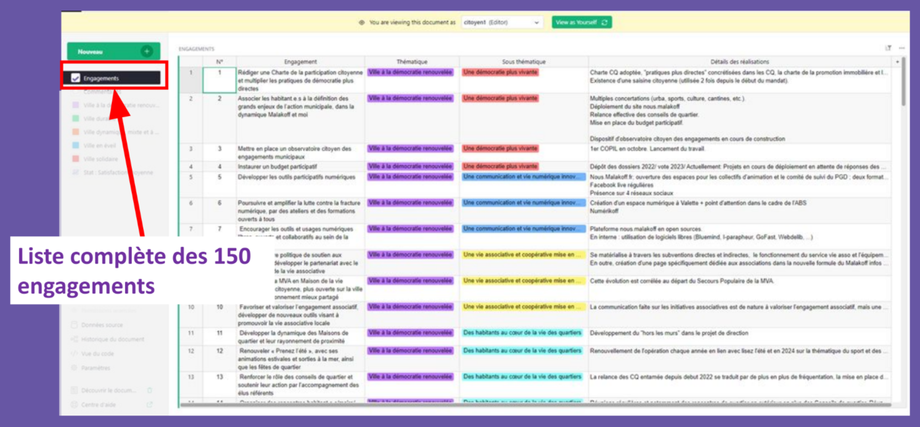
Task: Select the Sous thématique column header
Action: click(524, 62)
